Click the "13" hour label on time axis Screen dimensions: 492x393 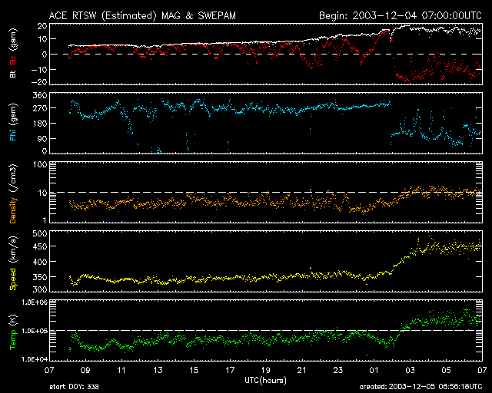158,371
